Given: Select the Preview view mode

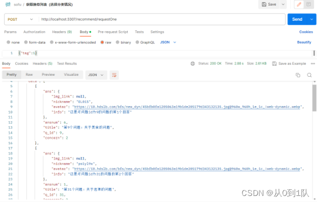Looking at the screenshot, I should pyautogui.click(x=48, y=75).
